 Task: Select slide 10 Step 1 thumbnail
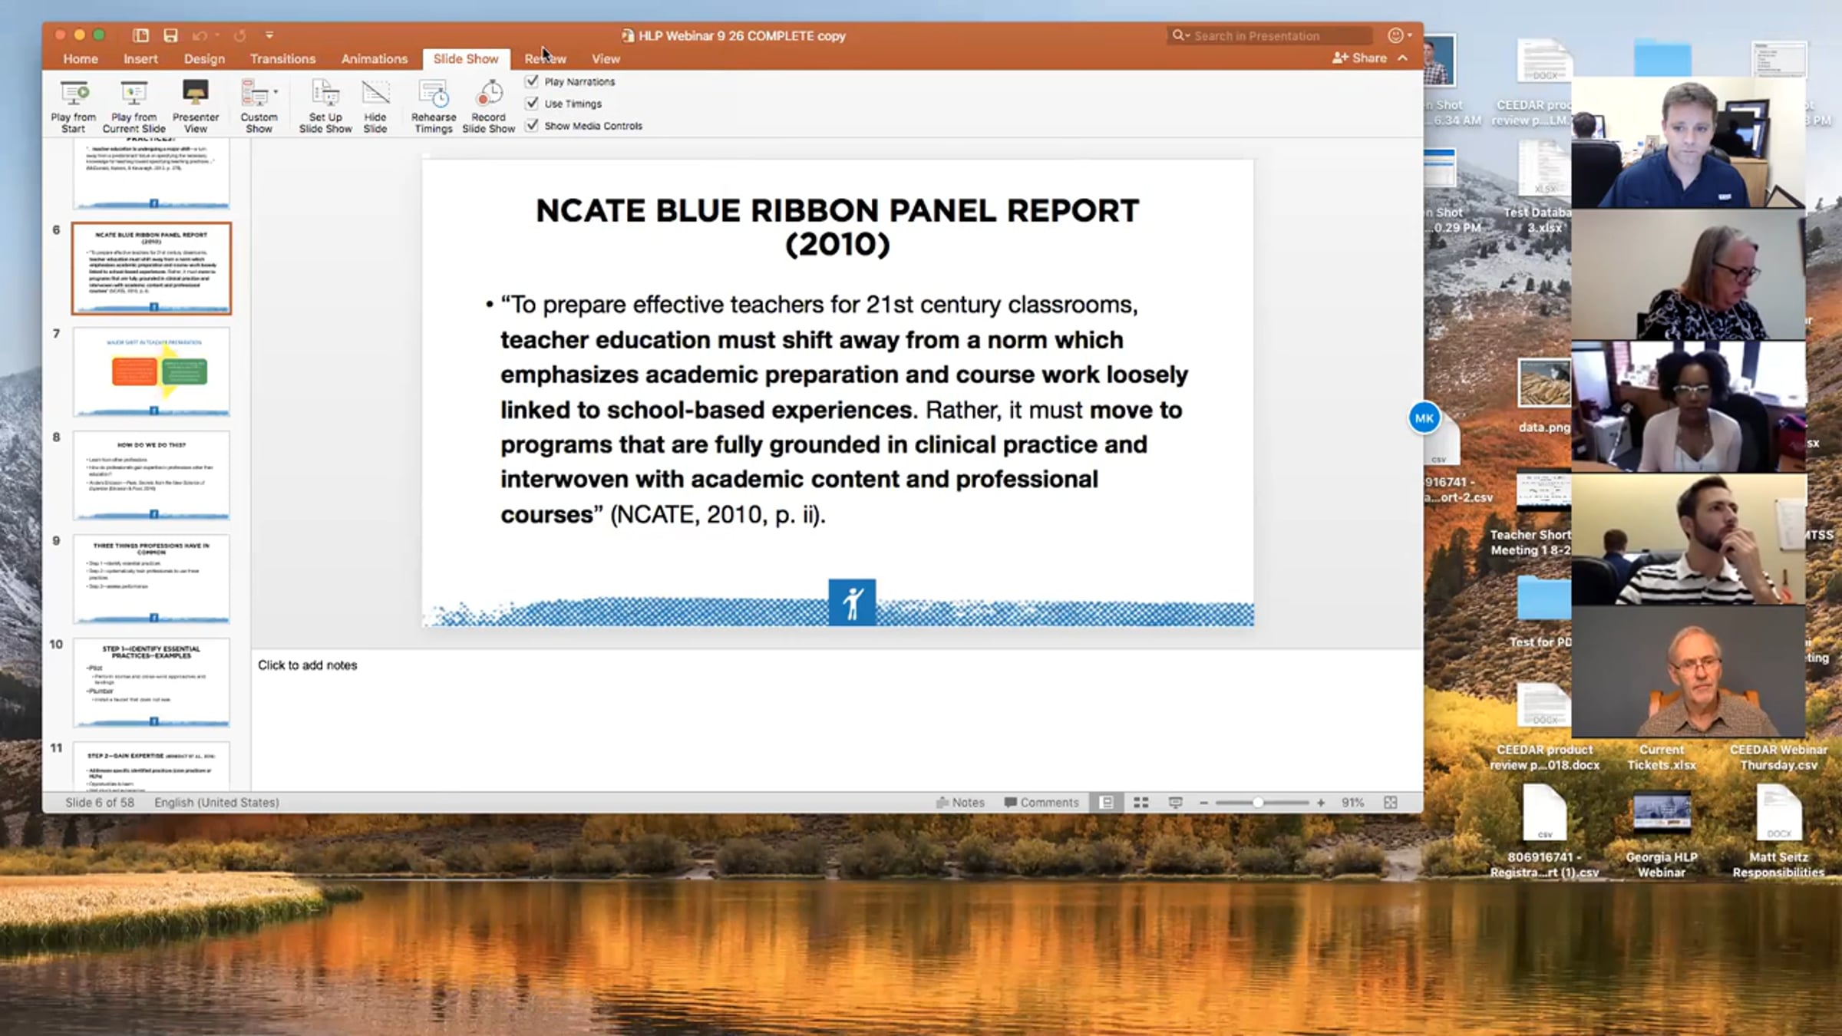tap(151, 683)
